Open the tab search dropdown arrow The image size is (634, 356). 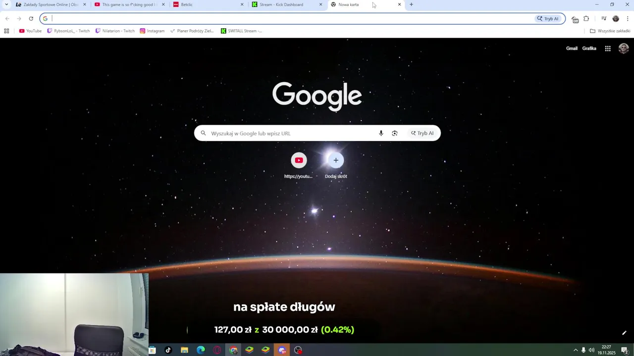[x=6, y=4]
